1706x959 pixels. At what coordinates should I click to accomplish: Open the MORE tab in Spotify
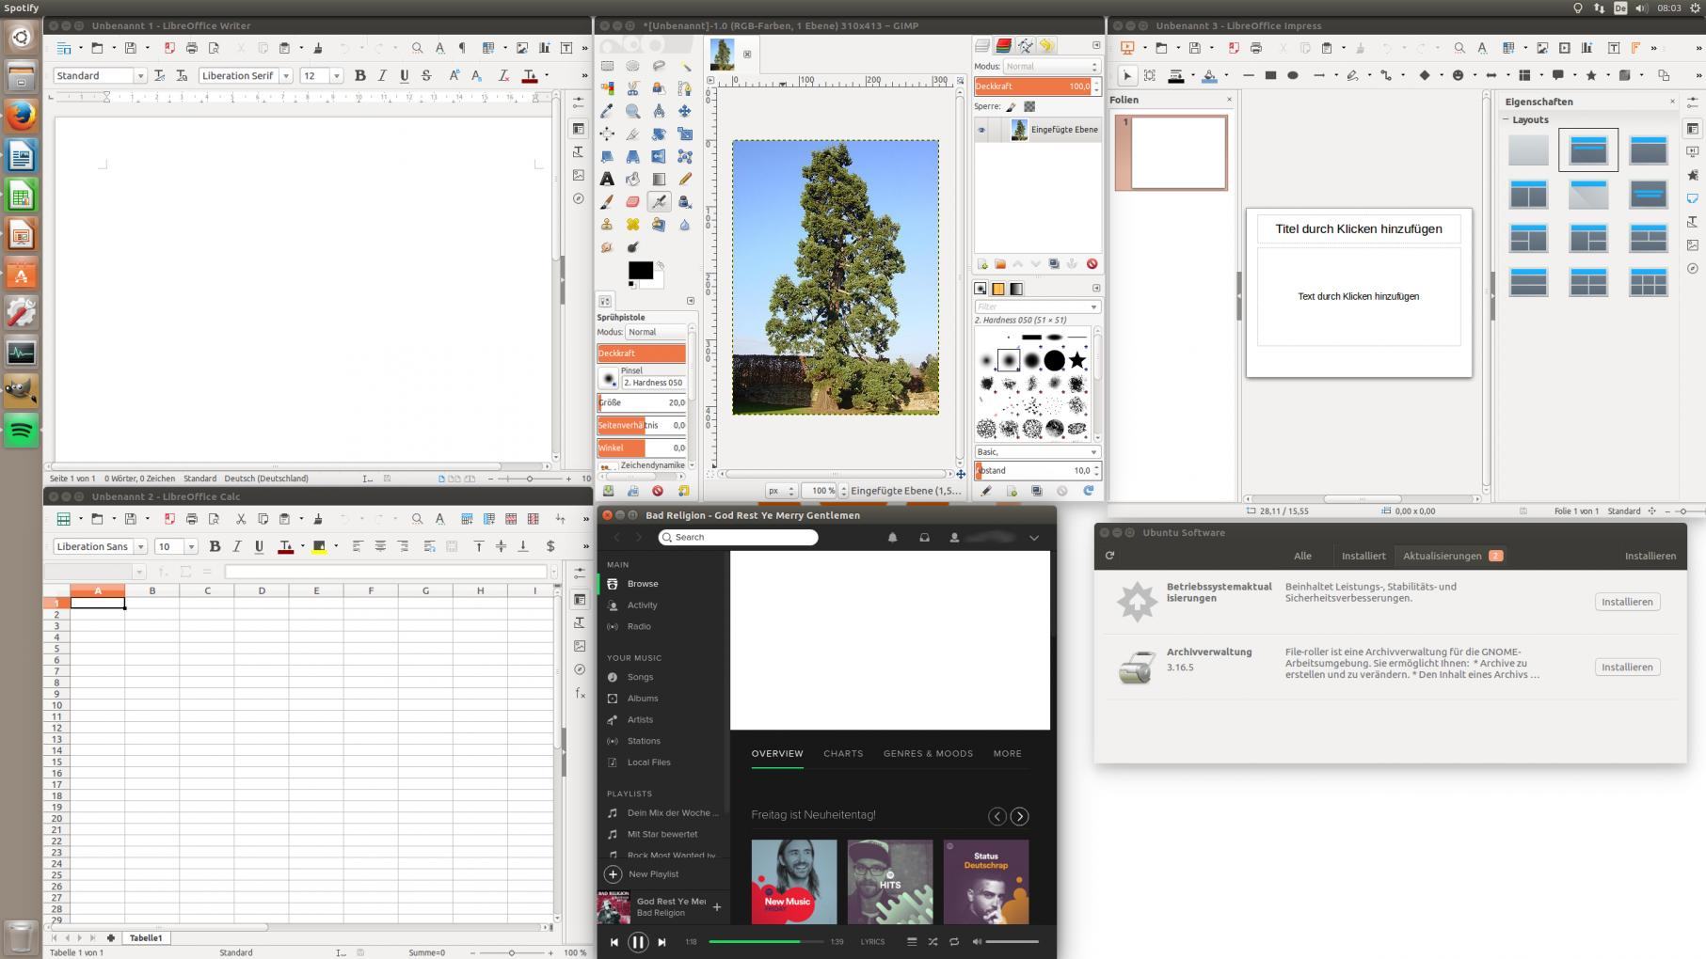click(1007, 753)
